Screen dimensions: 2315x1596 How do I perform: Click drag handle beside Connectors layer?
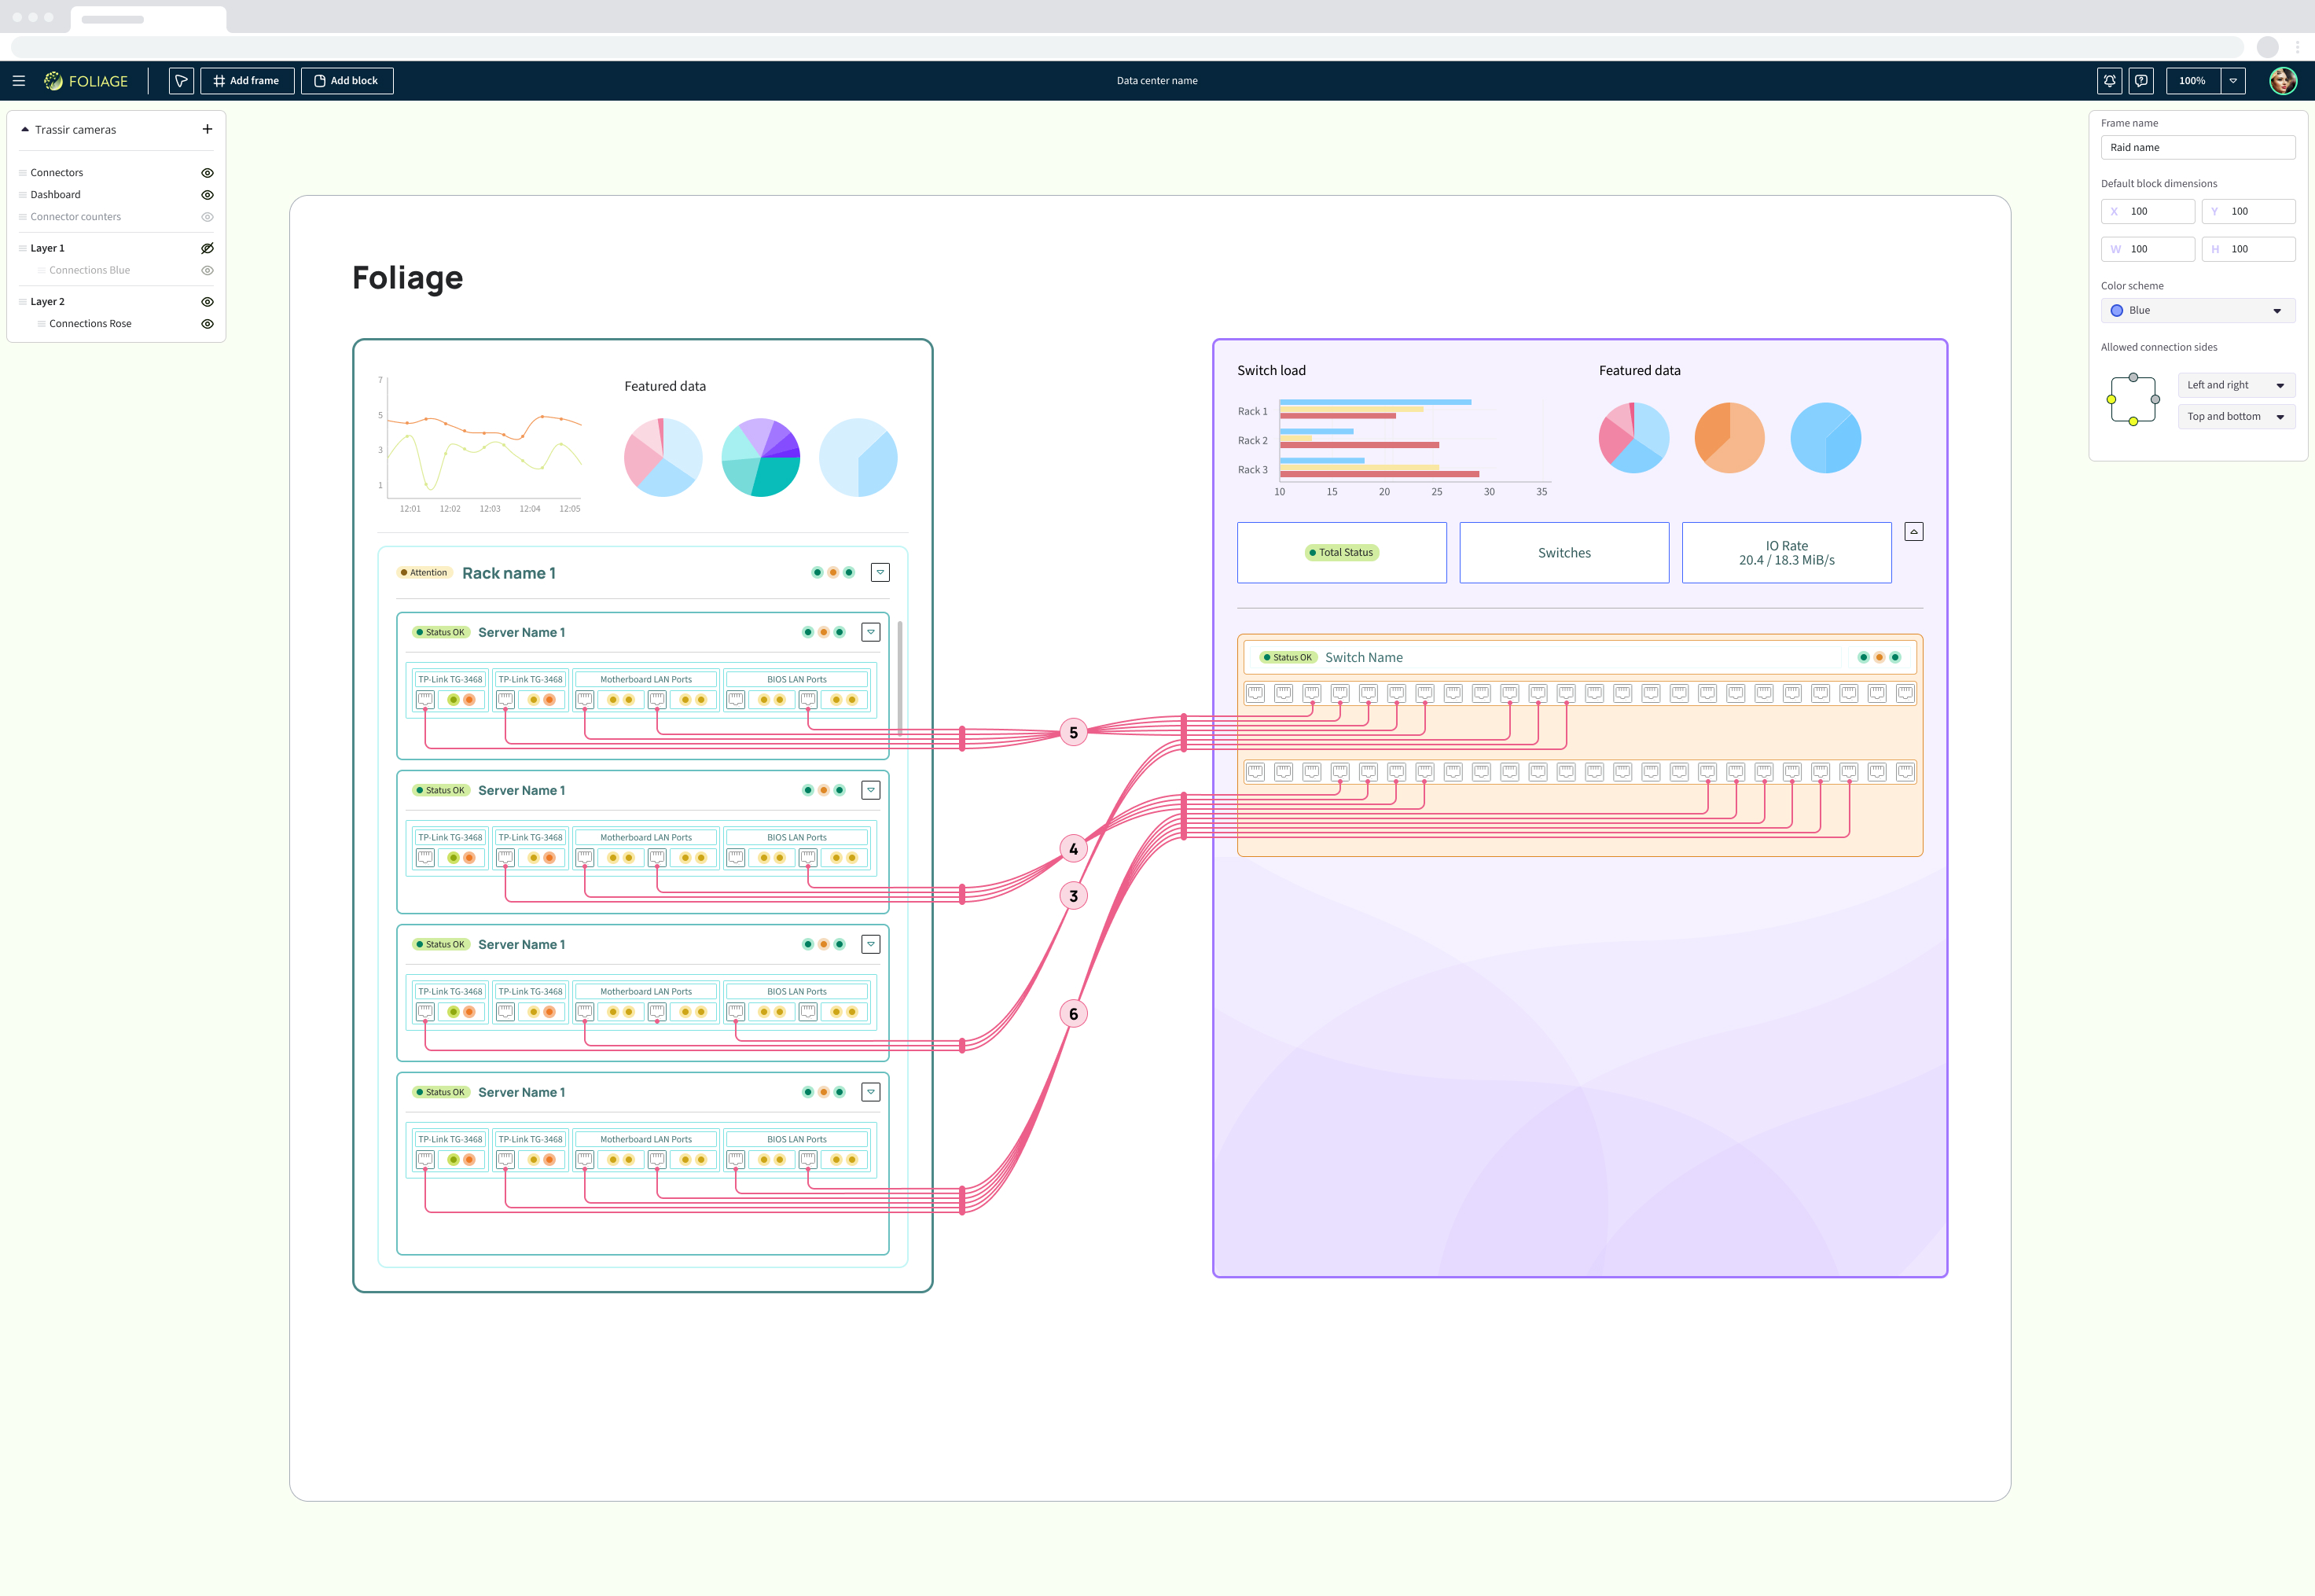(23, 173)
